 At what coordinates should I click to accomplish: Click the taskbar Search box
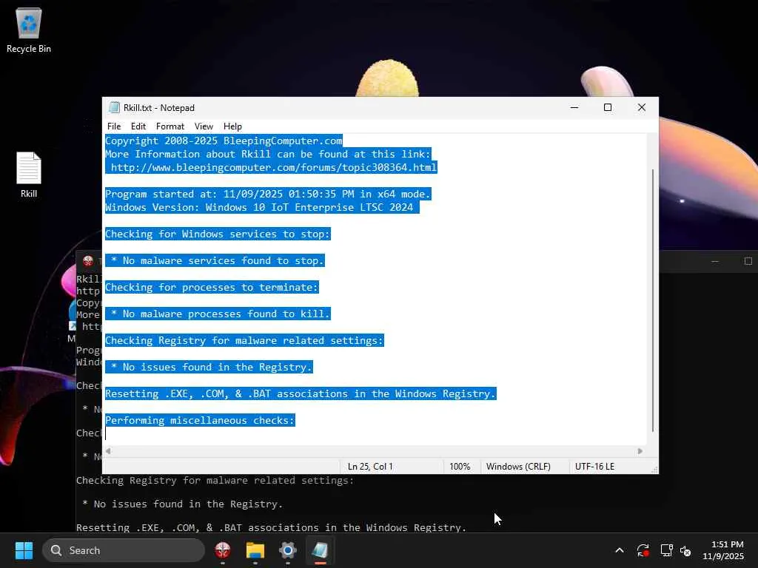tap(124, 550)
